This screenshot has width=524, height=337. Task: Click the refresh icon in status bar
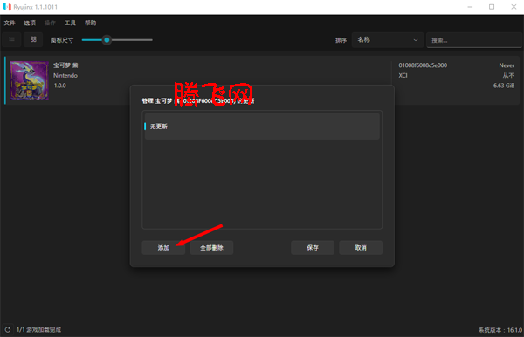pos(8,329)
